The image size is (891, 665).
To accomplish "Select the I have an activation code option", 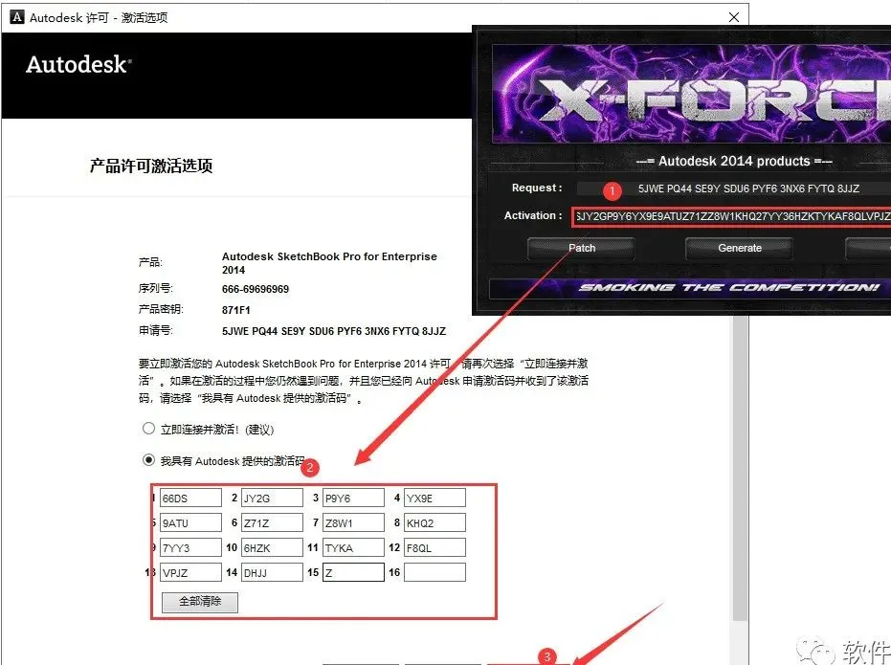I will [x=148, y=460].
